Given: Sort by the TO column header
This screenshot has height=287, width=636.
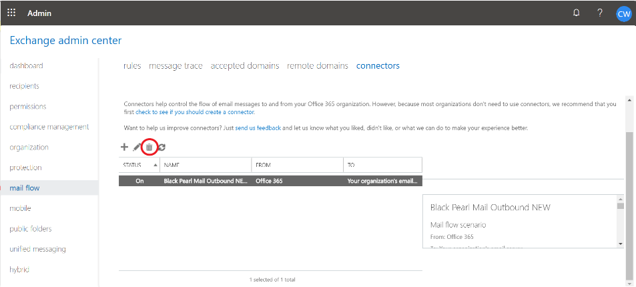Looking at the screenshot, I should 382,166.
